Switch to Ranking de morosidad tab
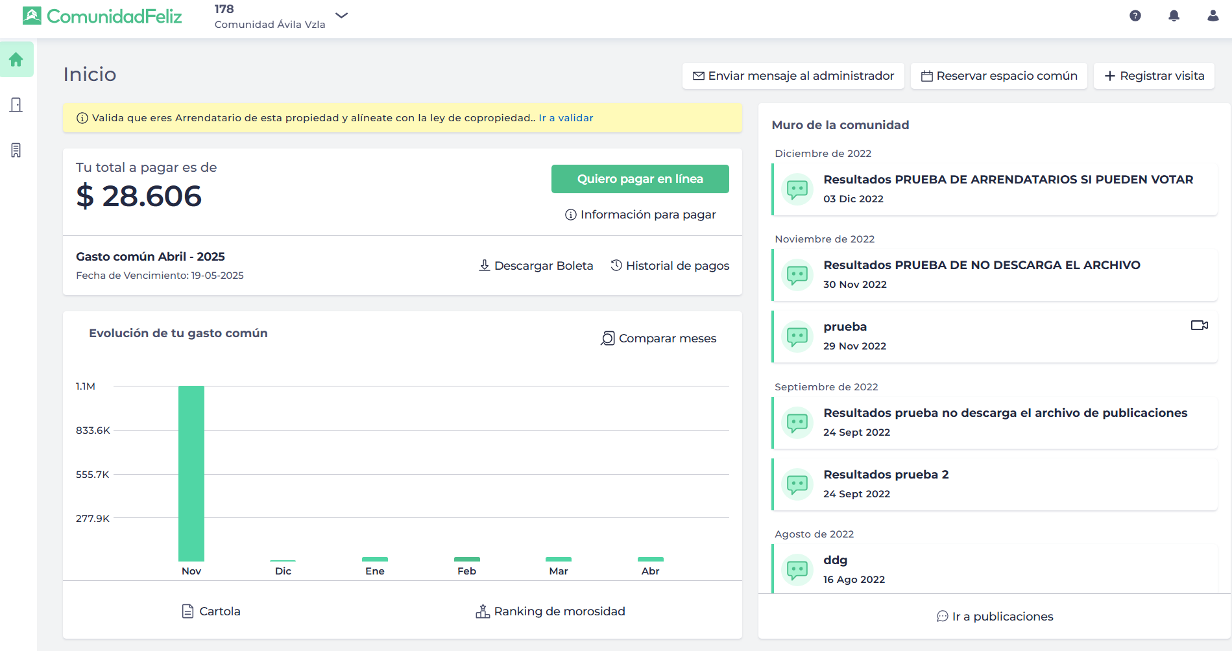The width and height of the screenshot is (1232, 651). 550,611
